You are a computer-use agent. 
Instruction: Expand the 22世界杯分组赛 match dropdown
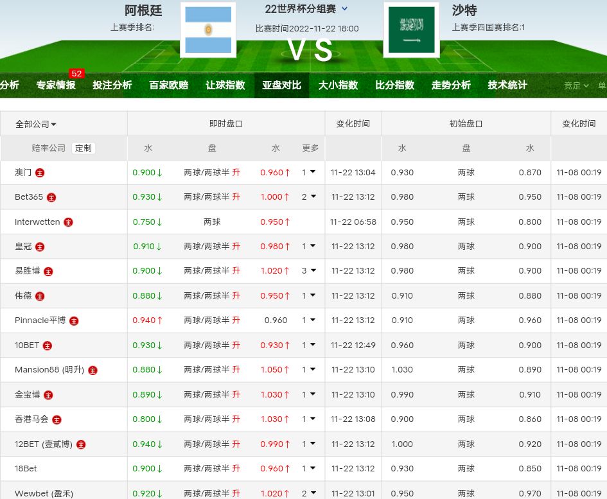(x=306, y=9)
